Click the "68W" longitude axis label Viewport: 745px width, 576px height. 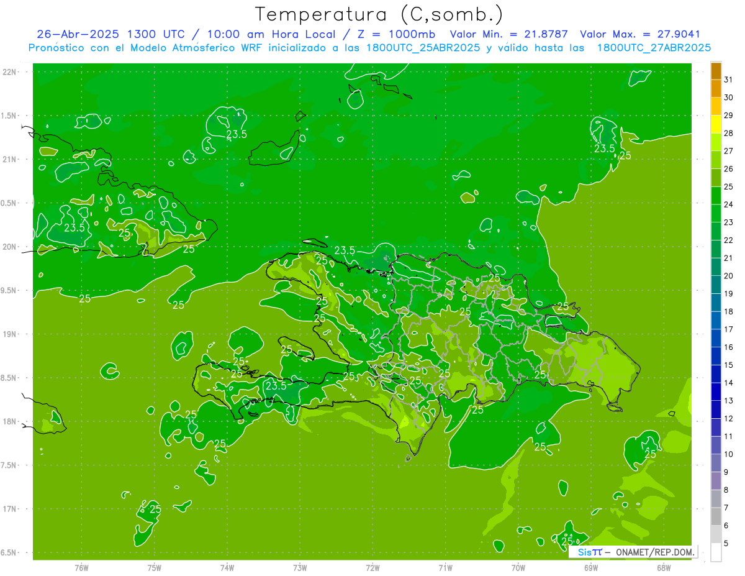click(x=664, y=568)
